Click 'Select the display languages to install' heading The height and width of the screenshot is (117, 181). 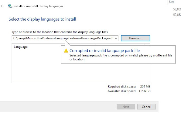[42, 19]
